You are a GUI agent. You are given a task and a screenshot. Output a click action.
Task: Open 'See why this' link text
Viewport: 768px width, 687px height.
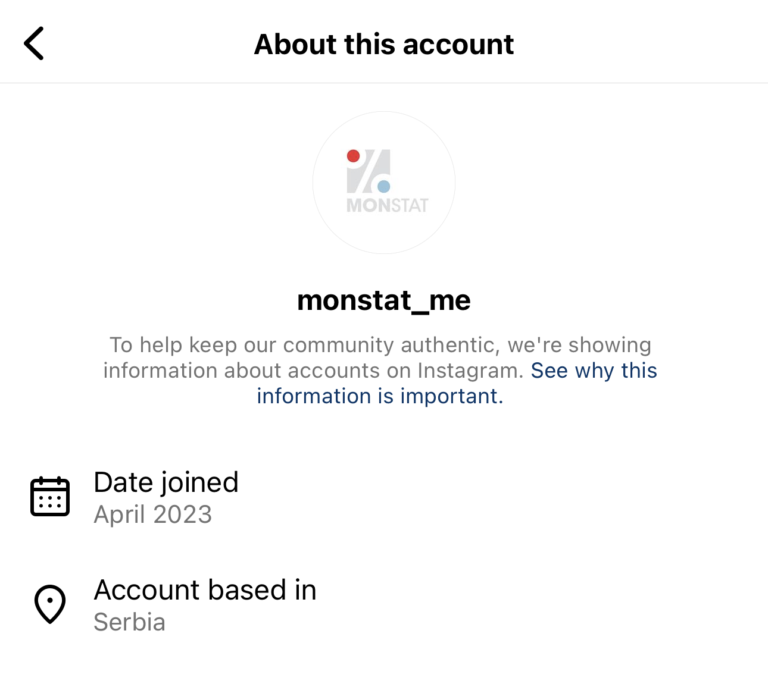(594, 371)
